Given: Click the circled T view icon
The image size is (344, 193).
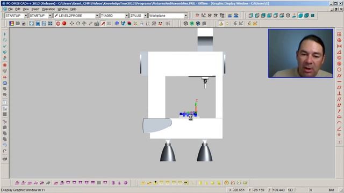Looking at the screenshot, I should (x=288, y=16).
